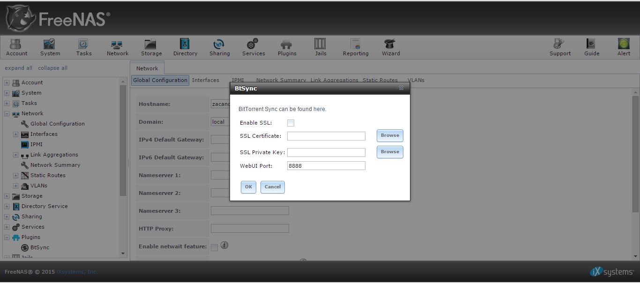Click the info icon beside netwait feature
640x283 pixels.
[224, 245]
